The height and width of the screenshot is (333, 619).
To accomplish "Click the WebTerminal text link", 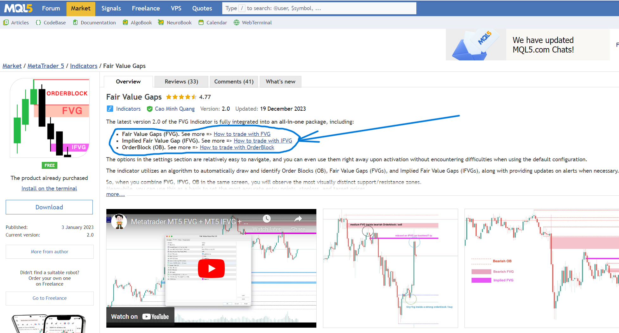I will [257, 22].
